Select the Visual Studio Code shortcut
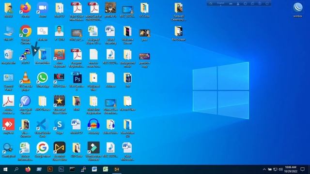310x174 pixels. (x=43, y=128)
